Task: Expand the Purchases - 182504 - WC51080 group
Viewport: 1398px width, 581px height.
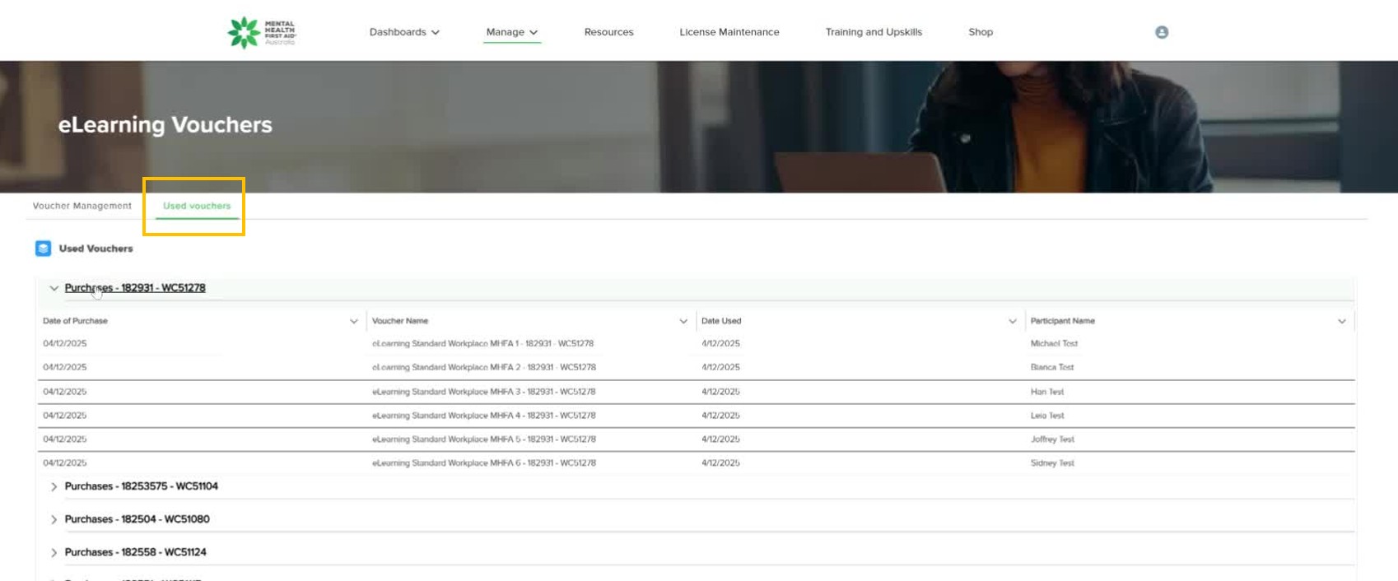Action: coord(54,519)
